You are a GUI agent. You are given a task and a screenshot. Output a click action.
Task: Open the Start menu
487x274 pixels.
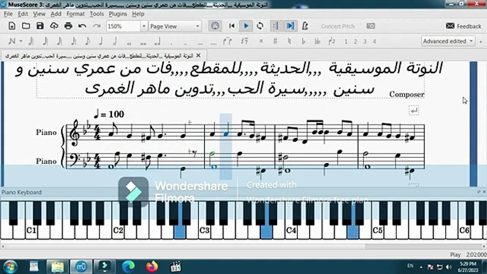pos(10,266)
